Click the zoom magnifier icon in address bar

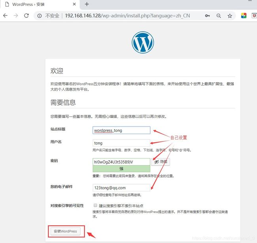tap(219, 16)
